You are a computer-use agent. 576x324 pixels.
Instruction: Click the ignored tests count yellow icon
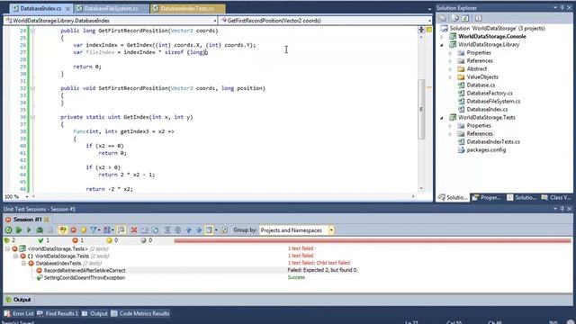coord(109,240)
